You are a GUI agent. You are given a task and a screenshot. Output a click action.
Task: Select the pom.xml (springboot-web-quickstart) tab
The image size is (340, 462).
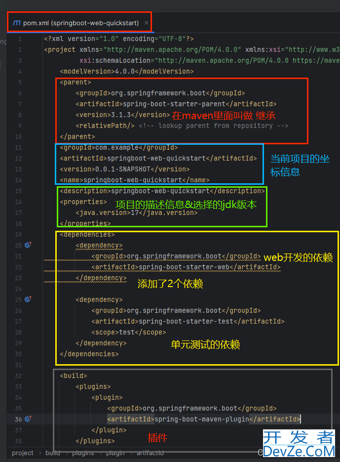click(79, 23)
